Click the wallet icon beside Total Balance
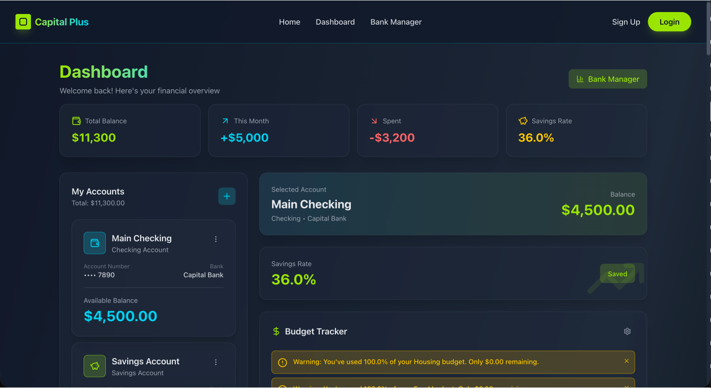Viewport: 711px width, 388px height. point(76,121)
